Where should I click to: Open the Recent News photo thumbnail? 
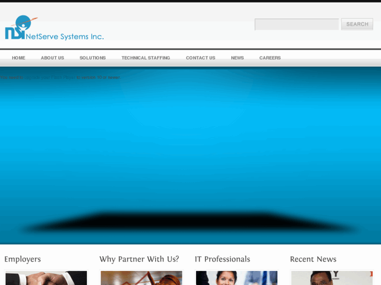332,278
